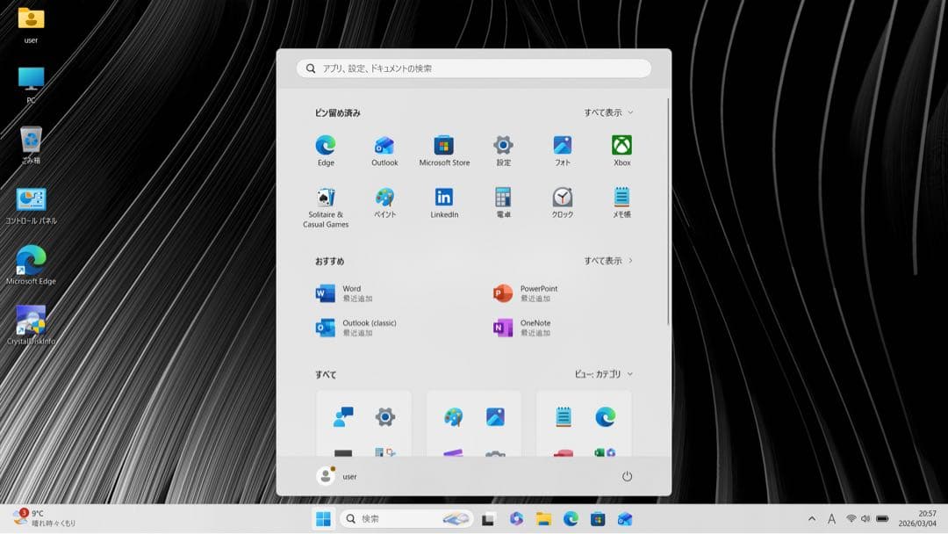This screenshot has width=948, height=534.
Task: Open Edge from the pinned apps
Action: (326, 150)
